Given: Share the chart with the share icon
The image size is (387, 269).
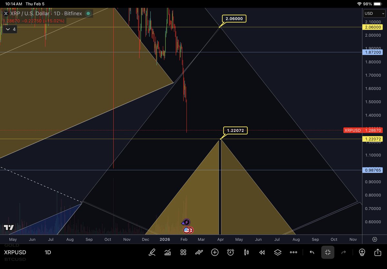Looking at the screenshot, I should pos(378,252).
